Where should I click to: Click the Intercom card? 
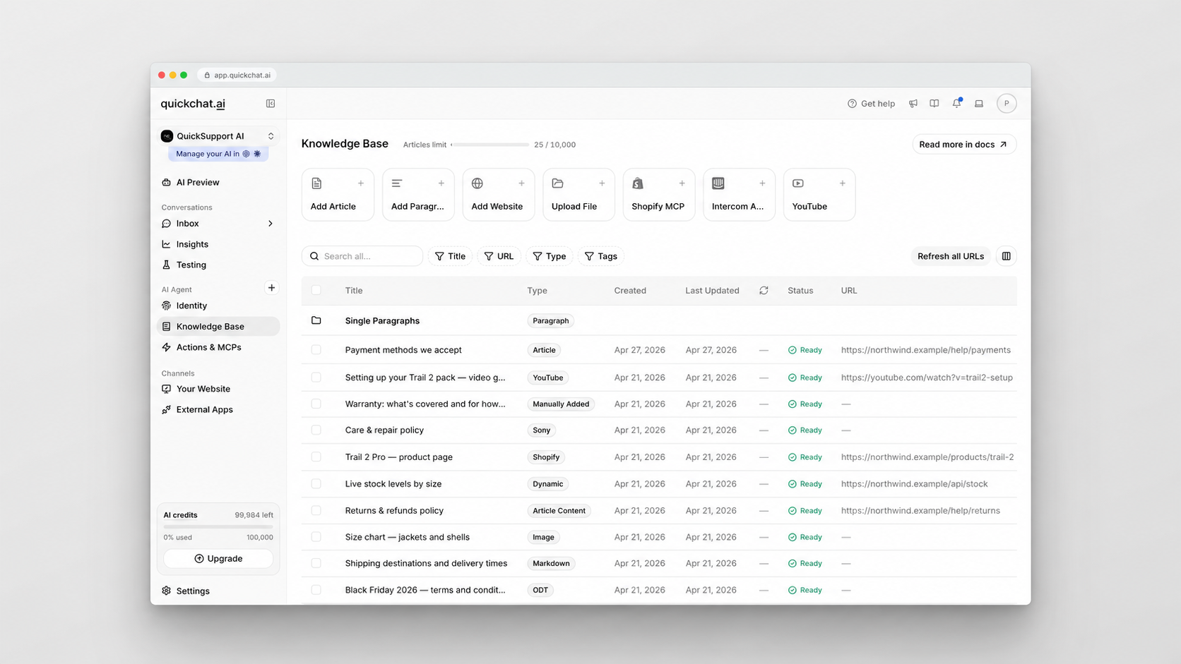pyautogui.click(x=740, y=195)
